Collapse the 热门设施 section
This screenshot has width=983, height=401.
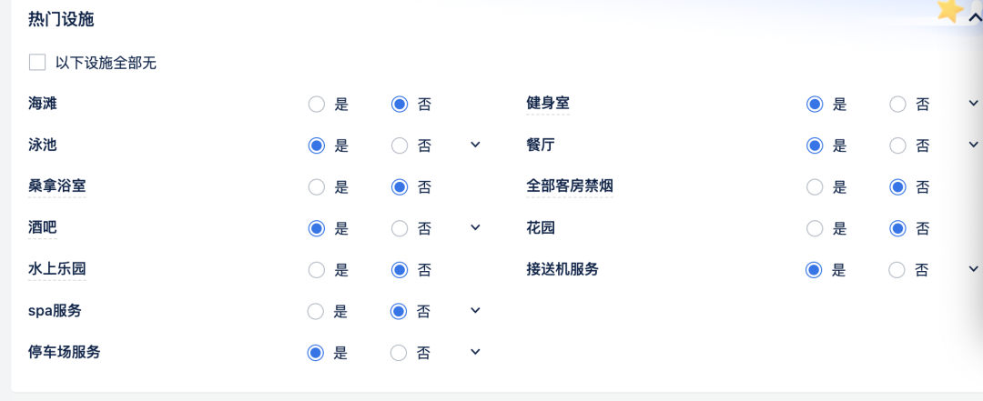pos(974,19)
